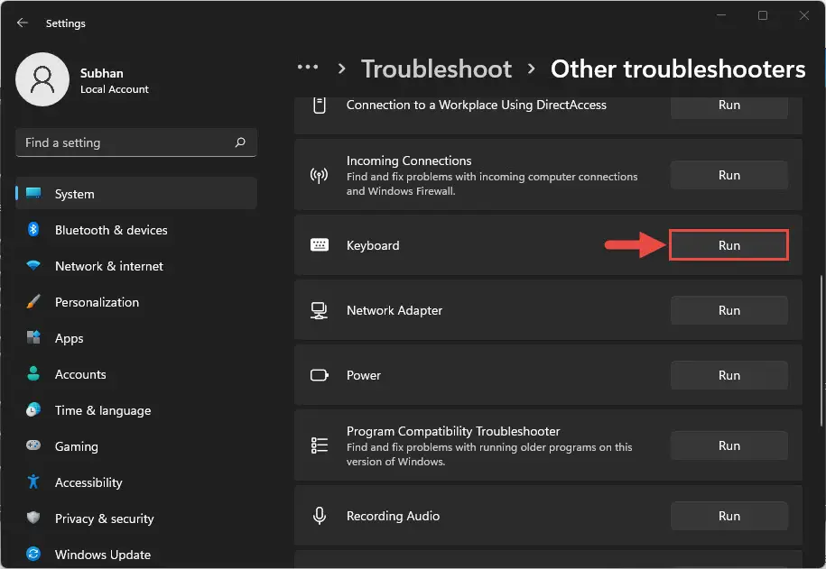The image size is (826, 569).
Task: Click the Recording Audio microphone icon
Action: tap(319, 516)
